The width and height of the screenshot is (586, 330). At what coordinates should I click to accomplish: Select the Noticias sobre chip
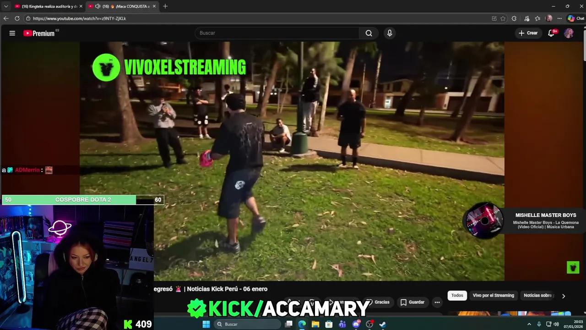click(x=538, y=295)
